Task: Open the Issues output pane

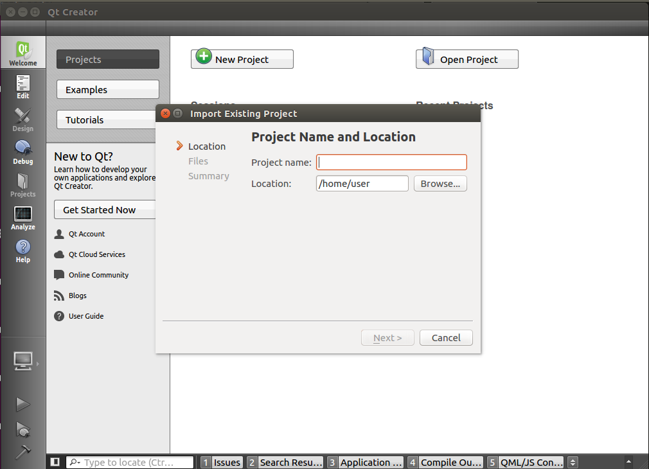Action: [222, 463]
